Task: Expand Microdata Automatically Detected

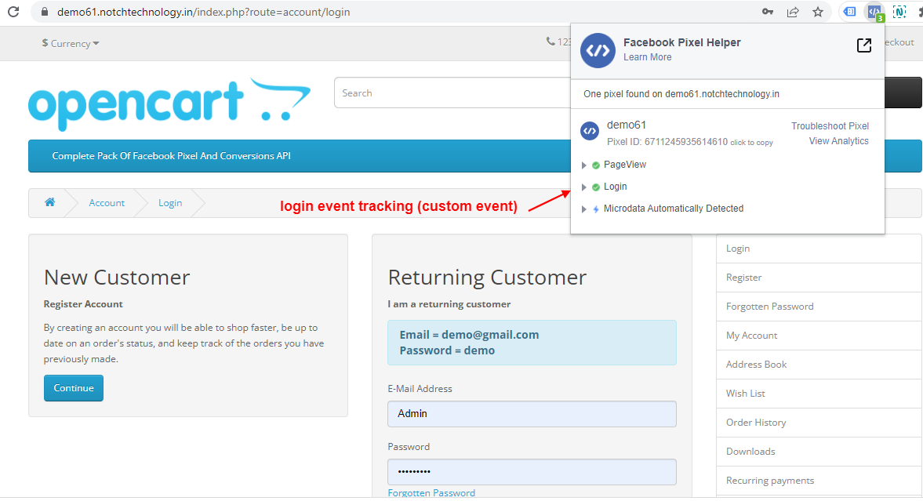Action: (584, 209)
